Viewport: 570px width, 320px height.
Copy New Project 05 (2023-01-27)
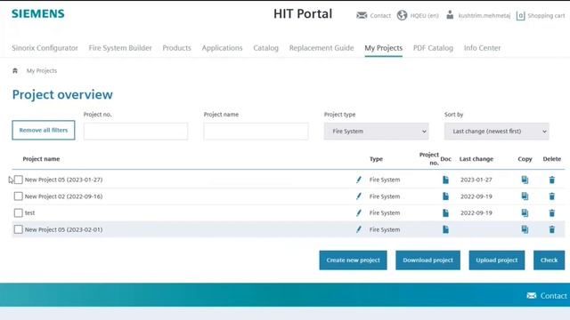pos(525,180)
